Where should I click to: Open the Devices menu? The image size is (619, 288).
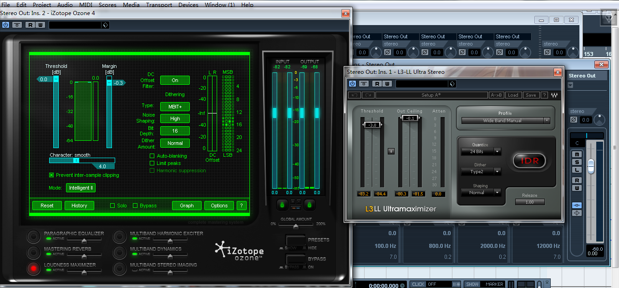coord(188,5)
